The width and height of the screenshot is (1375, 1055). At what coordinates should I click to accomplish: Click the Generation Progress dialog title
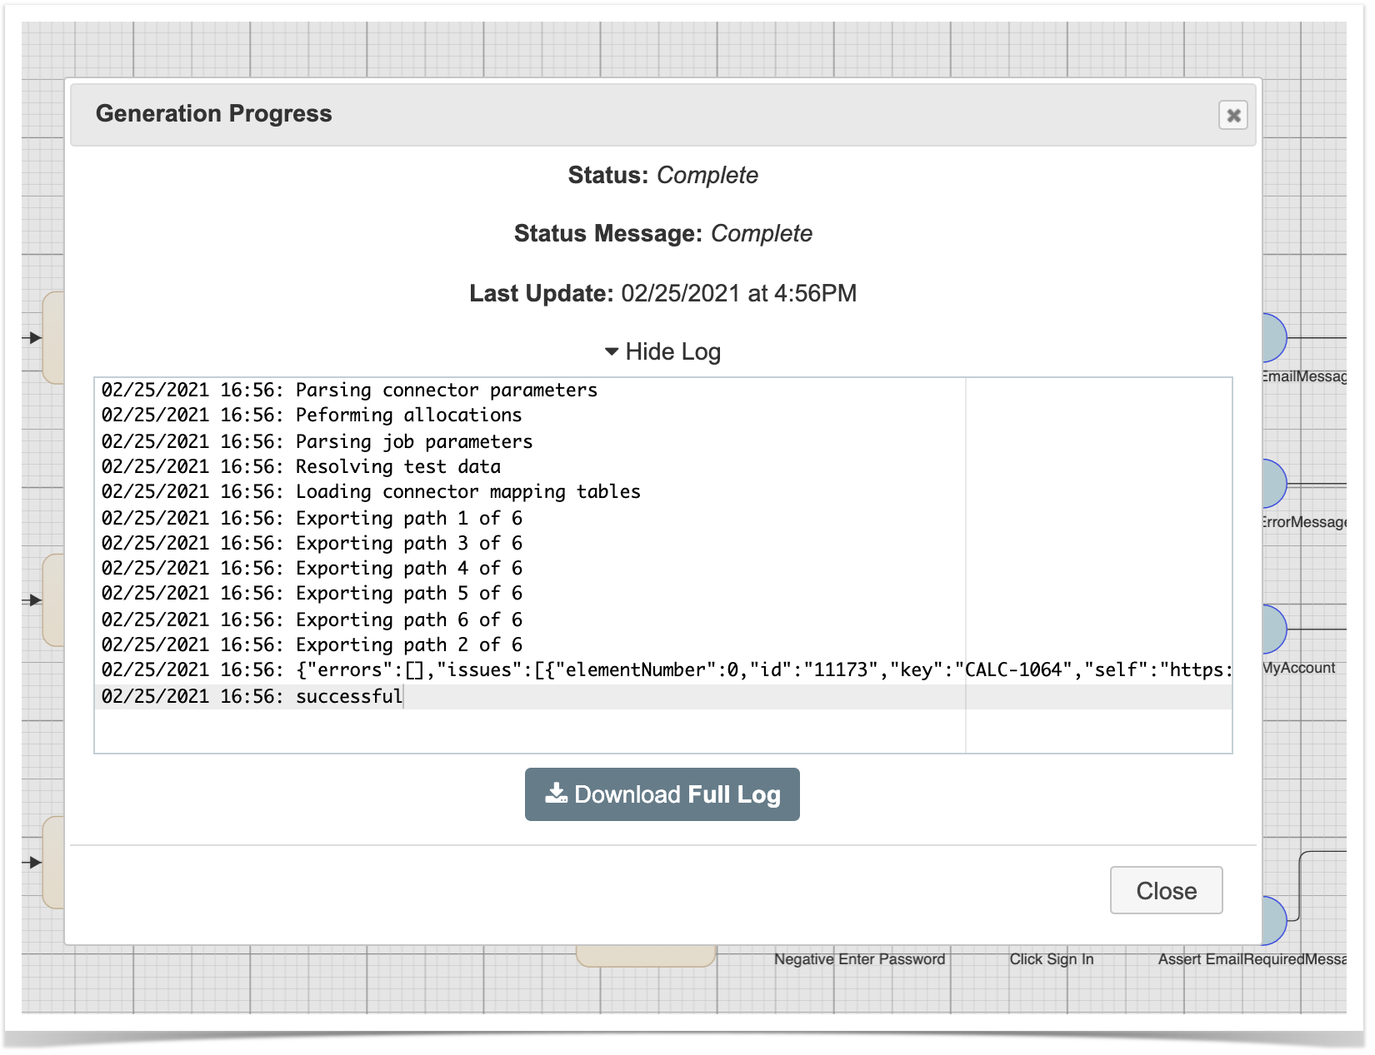(214, 113)
